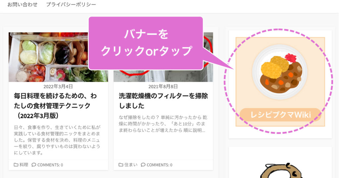Open COMMENTS: 0 for the food management article

tap(50, 165)
